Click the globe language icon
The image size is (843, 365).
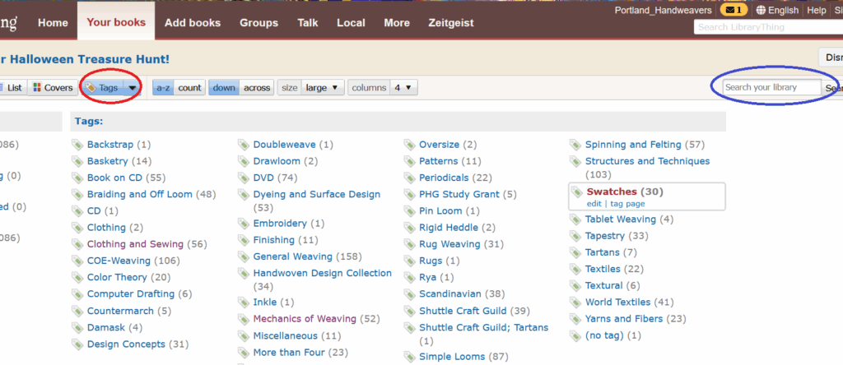(761, 10)
